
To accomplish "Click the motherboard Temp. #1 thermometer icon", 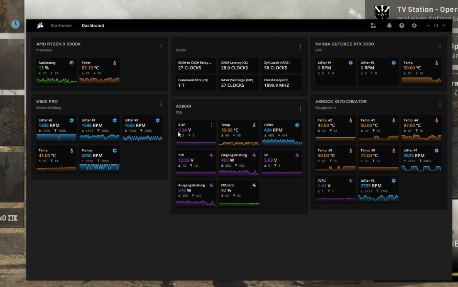I will (394, 120).
